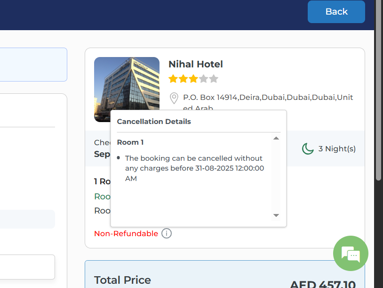Click the first gold rating star
The image size is (383, 288).
(x=173, y=79)
